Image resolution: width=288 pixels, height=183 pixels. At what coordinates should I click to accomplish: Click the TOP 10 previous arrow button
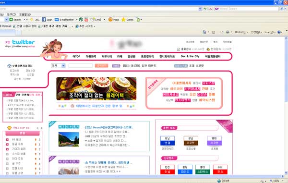tap(37, 128)
